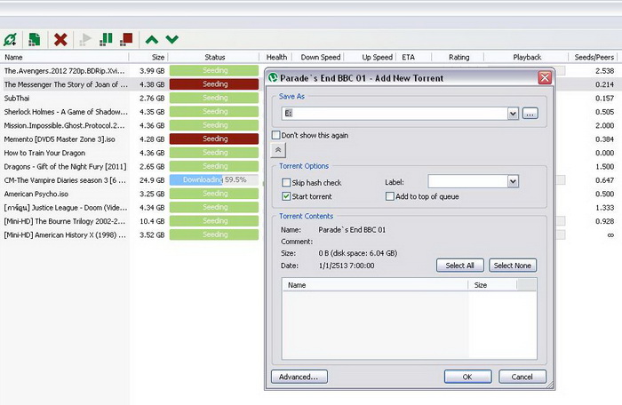Image resolution: width=622 pixels, height=405 pixels.
Task: Click the Create New Torrent icon
Action: click(x=35, y=39)
